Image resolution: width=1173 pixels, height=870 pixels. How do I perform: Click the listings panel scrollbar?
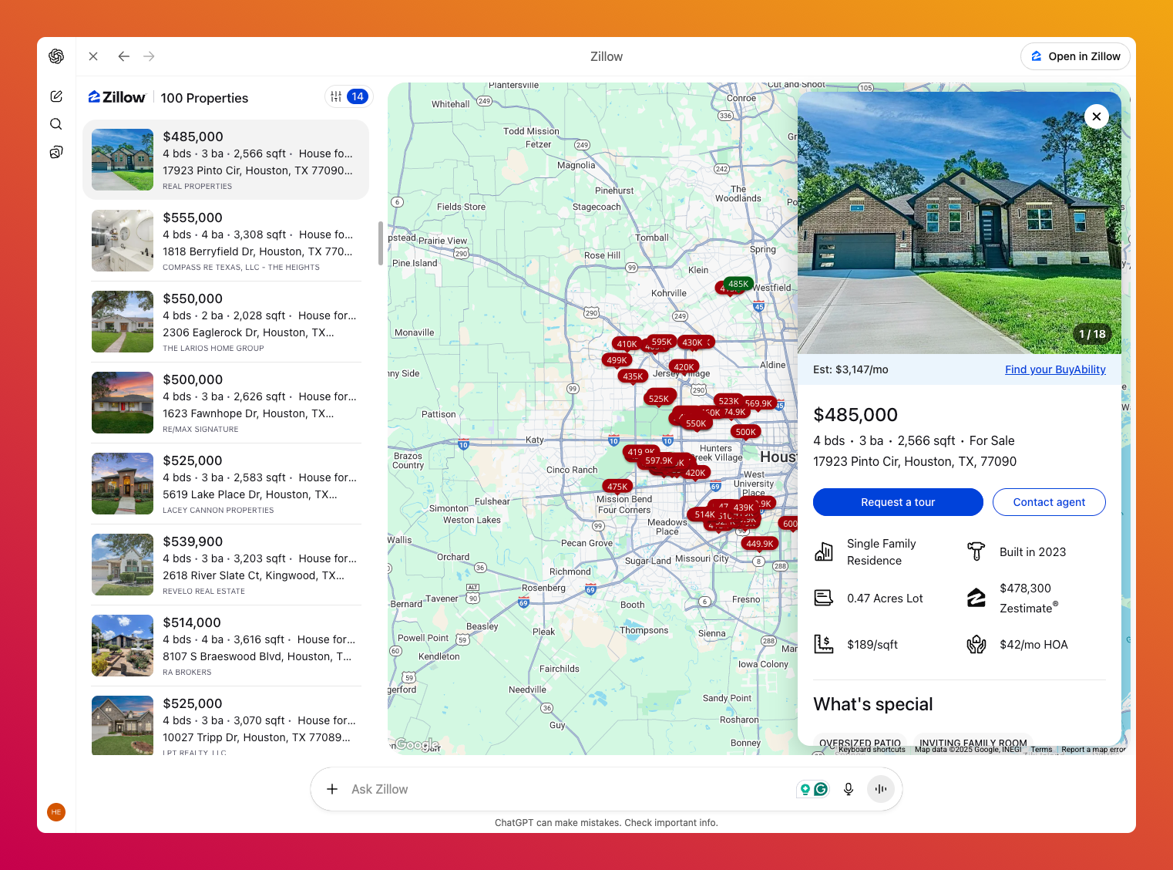381,243
